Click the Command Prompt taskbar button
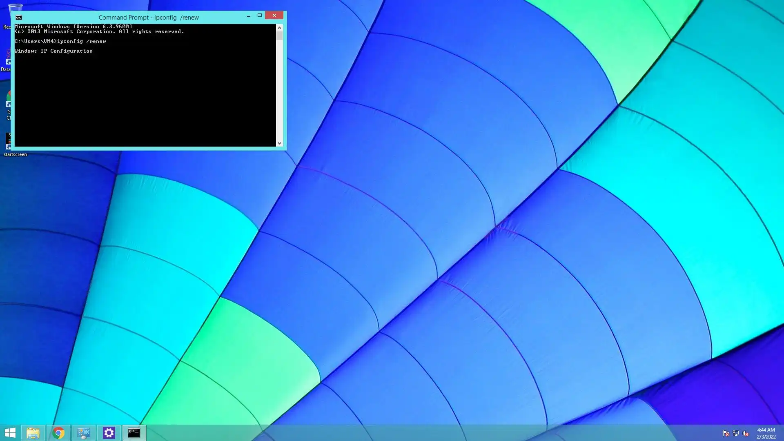Viewport: 784px width, 441px height. pos(134,433)
